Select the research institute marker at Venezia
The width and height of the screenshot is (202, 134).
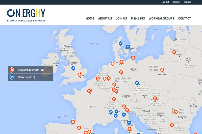point(127,110)
